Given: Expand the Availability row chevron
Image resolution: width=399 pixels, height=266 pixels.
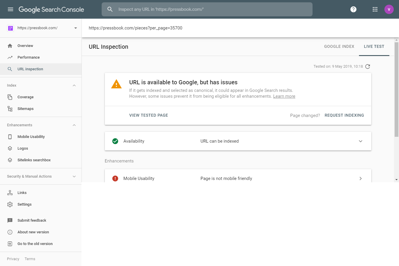Looking at the screenshot, I should tap(360, 141).
